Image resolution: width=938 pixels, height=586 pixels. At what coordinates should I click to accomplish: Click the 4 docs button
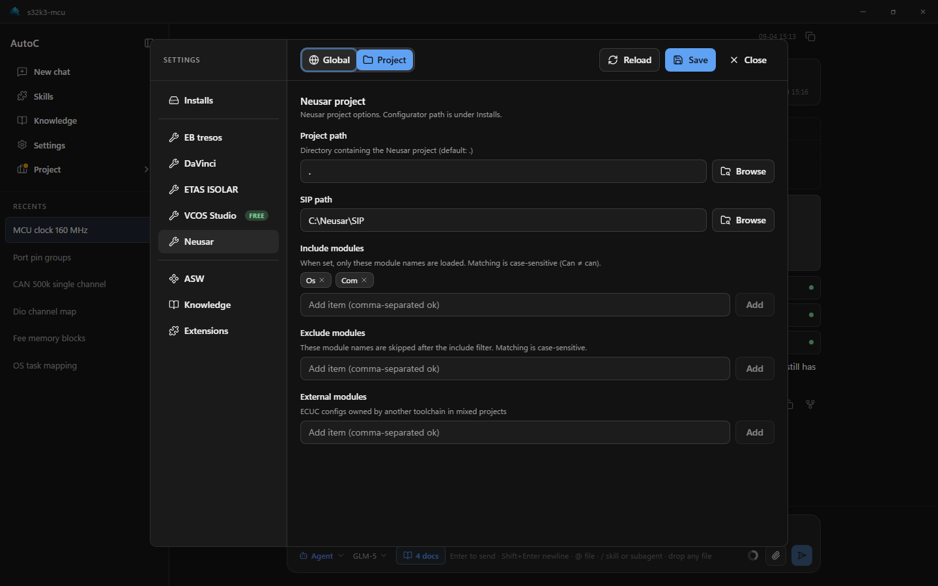tap(421, 556)
